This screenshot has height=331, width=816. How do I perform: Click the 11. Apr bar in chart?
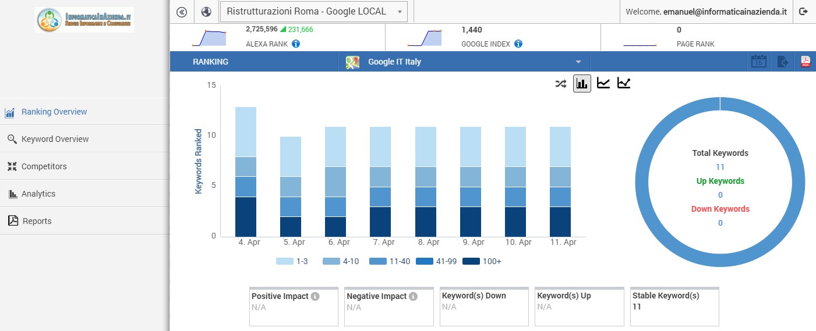tap(560, 181)
